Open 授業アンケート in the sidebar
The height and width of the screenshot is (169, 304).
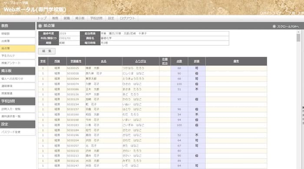tap(18, 63)
